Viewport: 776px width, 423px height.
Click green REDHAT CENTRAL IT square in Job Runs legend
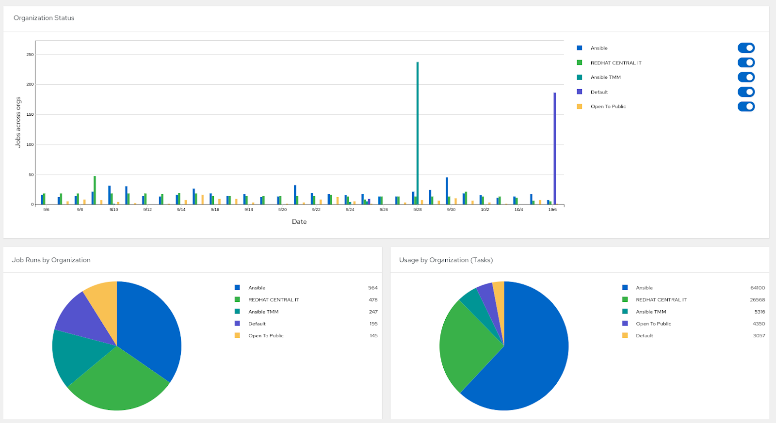point(237,299)
